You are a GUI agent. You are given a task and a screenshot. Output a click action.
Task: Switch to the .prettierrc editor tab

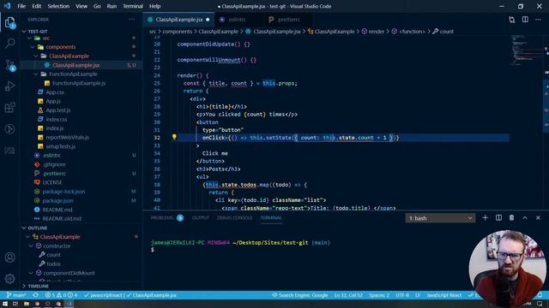coord(288,20)
